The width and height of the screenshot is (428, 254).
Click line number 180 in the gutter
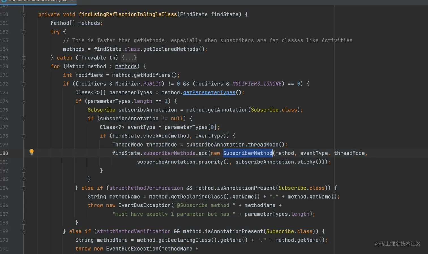[x=4, y=153]
